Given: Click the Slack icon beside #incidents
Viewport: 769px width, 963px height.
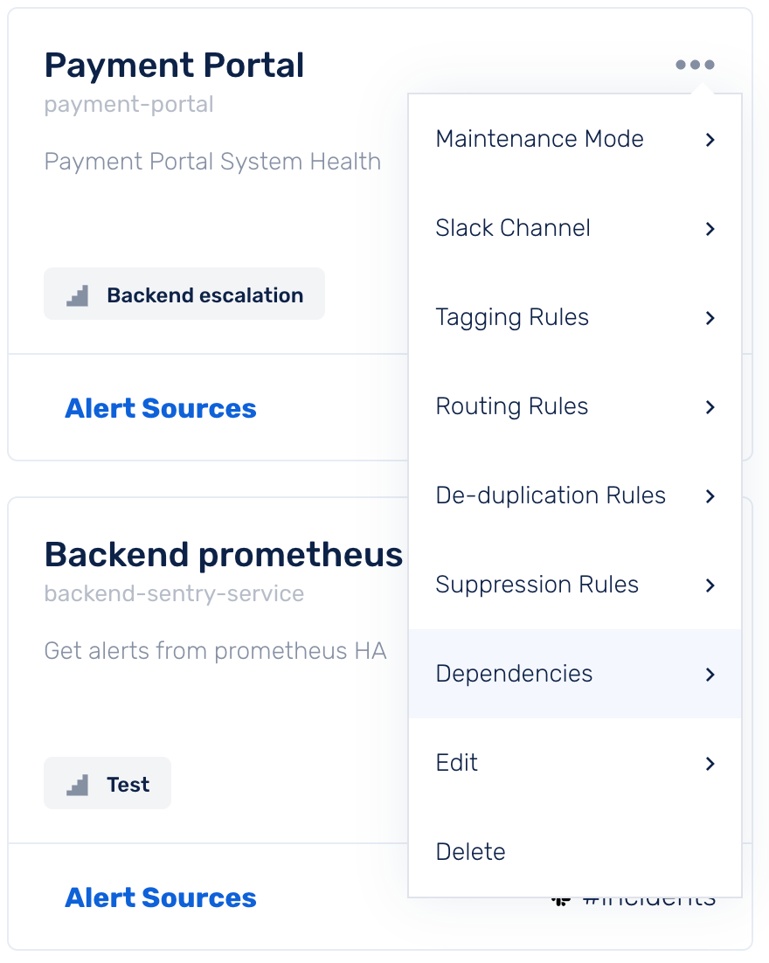Looking at the screenshot, I should point(561,901).
